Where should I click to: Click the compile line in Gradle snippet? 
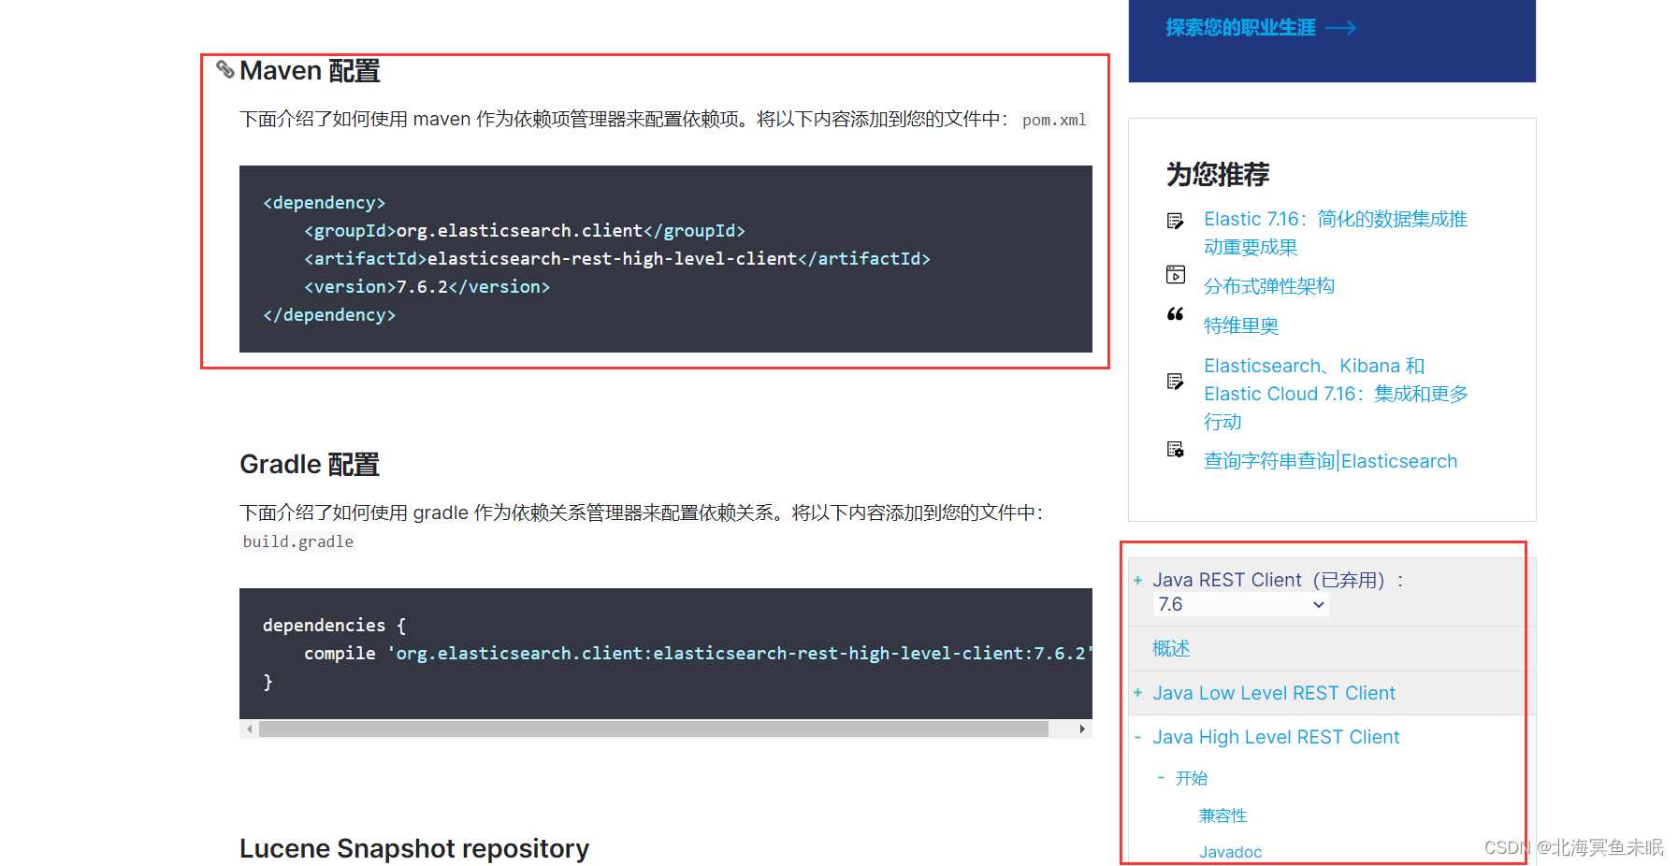[x=698, y=654]
